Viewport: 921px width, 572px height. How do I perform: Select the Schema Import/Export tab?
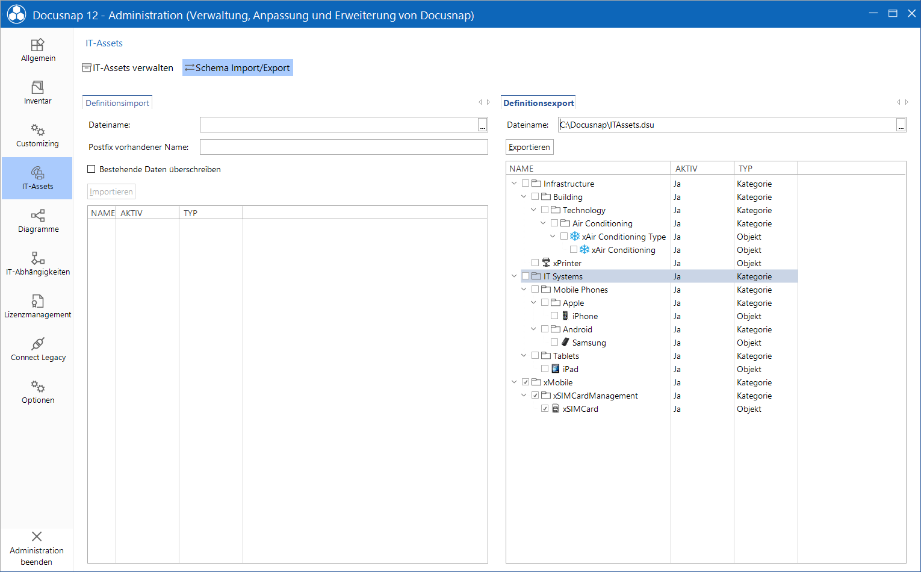237,67
